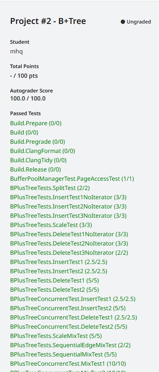This screenshot has width=159, height=372.
Task: Open BPlusTreeTests.ScaleMixTest (5/5)
Action: tap(56, 336)
